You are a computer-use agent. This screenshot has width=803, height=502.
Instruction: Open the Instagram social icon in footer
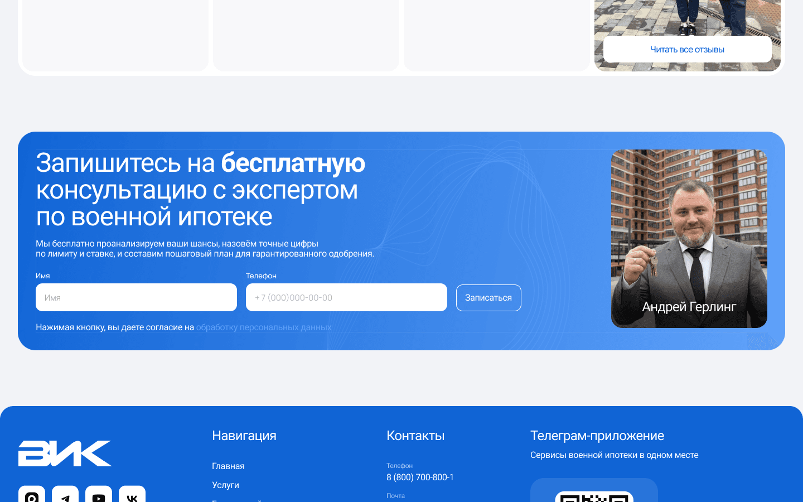(x=32, y=495)
